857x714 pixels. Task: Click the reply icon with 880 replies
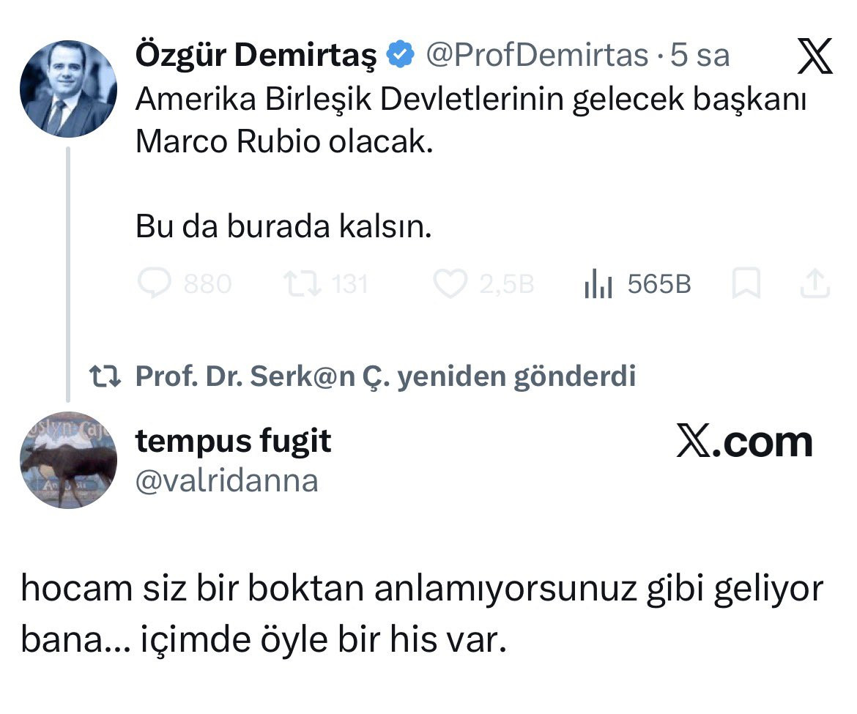[x=155, y=284]
